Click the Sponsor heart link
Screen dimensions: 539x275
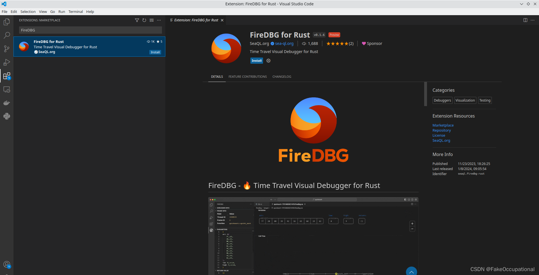coord(372,43)
